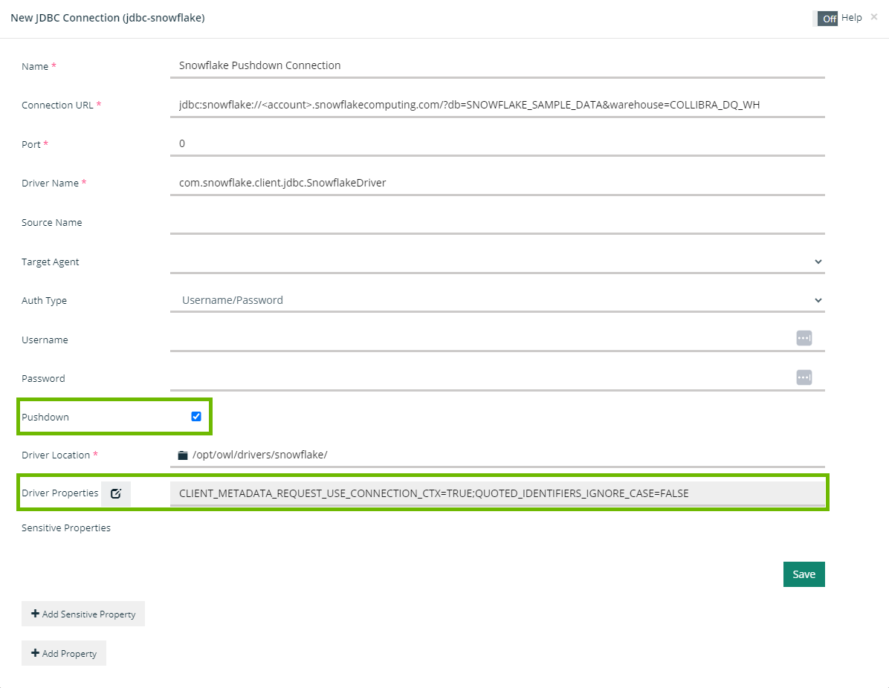This screenshot has height=688, width=889.
Task: Close the New JDBC Connection dialog
Action: [873, 17]
